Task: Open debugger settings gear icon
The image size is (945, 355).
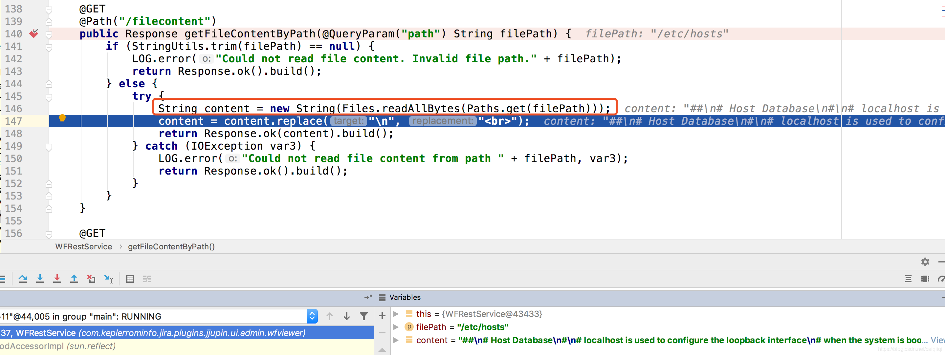Action: click(925, 261)
